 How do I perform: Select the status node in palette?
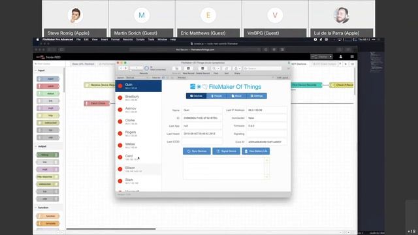click(48, 93)
